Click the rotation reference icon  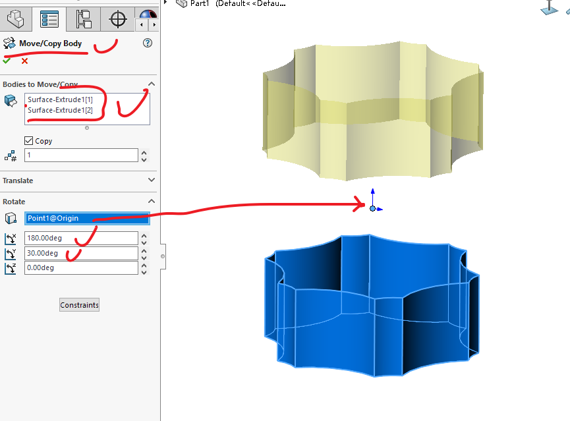(x=11, y=218)
